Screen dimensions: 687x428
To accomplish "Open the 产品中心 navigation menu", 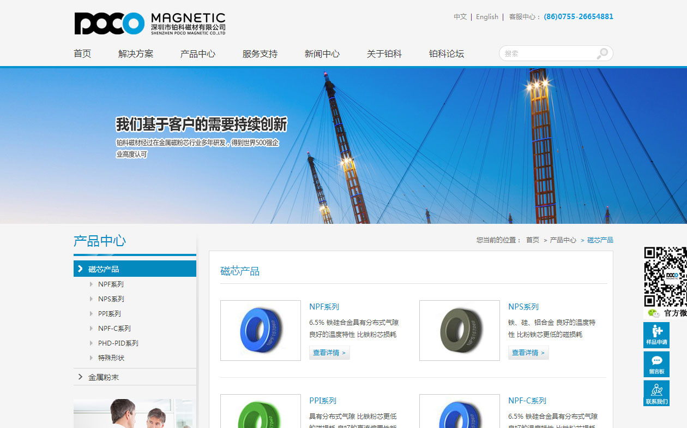I will (198, 53).
